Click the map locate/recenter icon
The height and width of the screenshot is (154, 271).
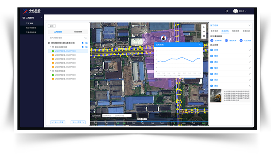click(203, 36)
